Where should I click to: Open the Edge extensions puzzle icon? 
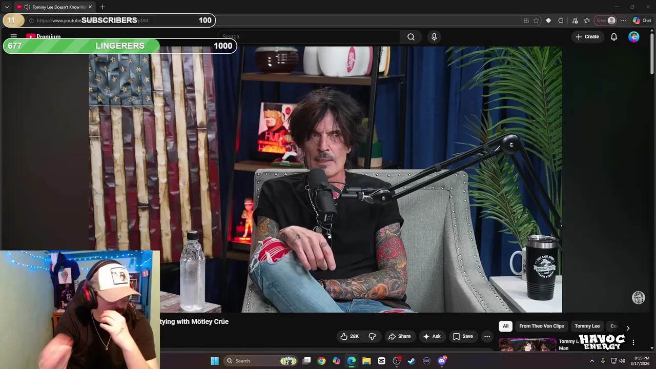point(561,20)
